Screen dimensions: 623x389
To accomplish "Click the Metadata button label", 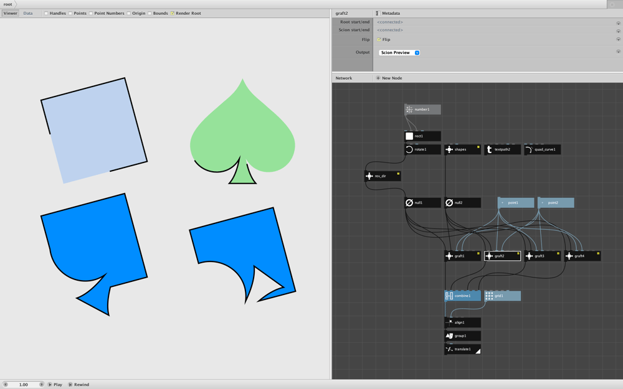I will pyautogui.click(x=391, y=14).
